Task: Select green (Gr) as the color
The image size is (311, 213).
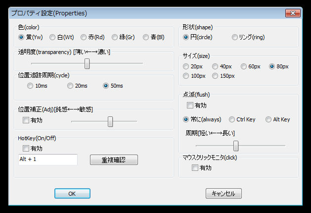Action: pyautogui.click(x=115, y=37)
